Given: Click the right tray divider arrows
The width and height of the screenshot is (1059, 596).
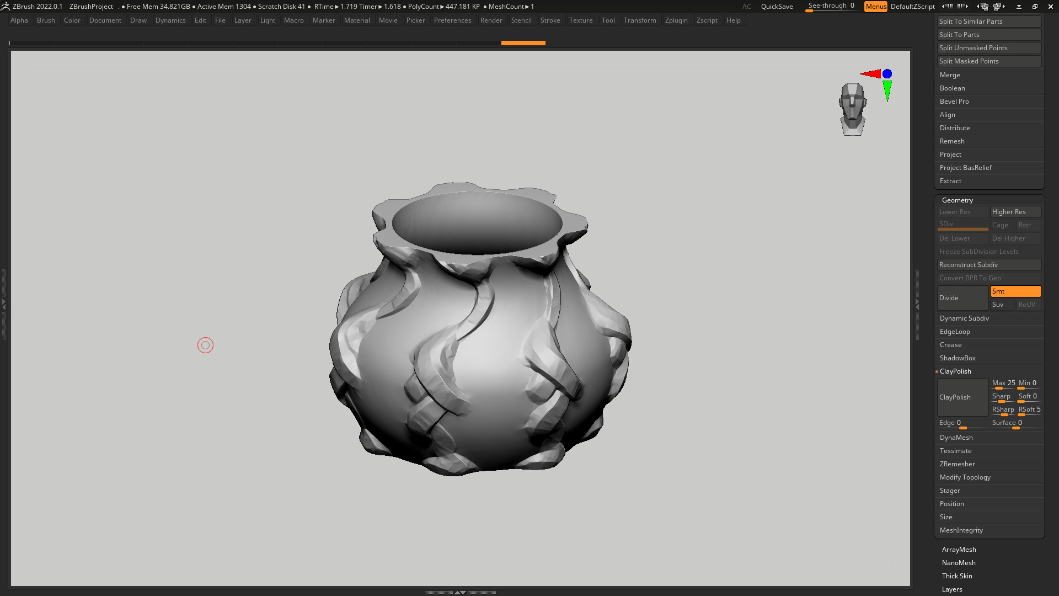Looking at the screenshot, I should coord(917,304).
